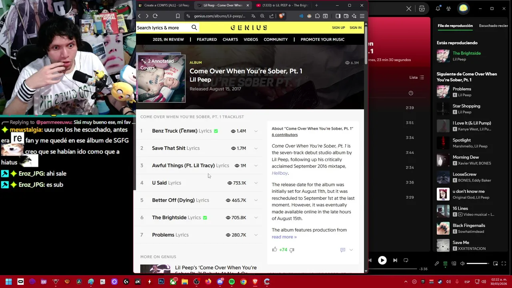Image resolution: width=512 pixels, height=288 pixels.
Task: Open Photoshop from the taskbar
Action: point(161,282)
